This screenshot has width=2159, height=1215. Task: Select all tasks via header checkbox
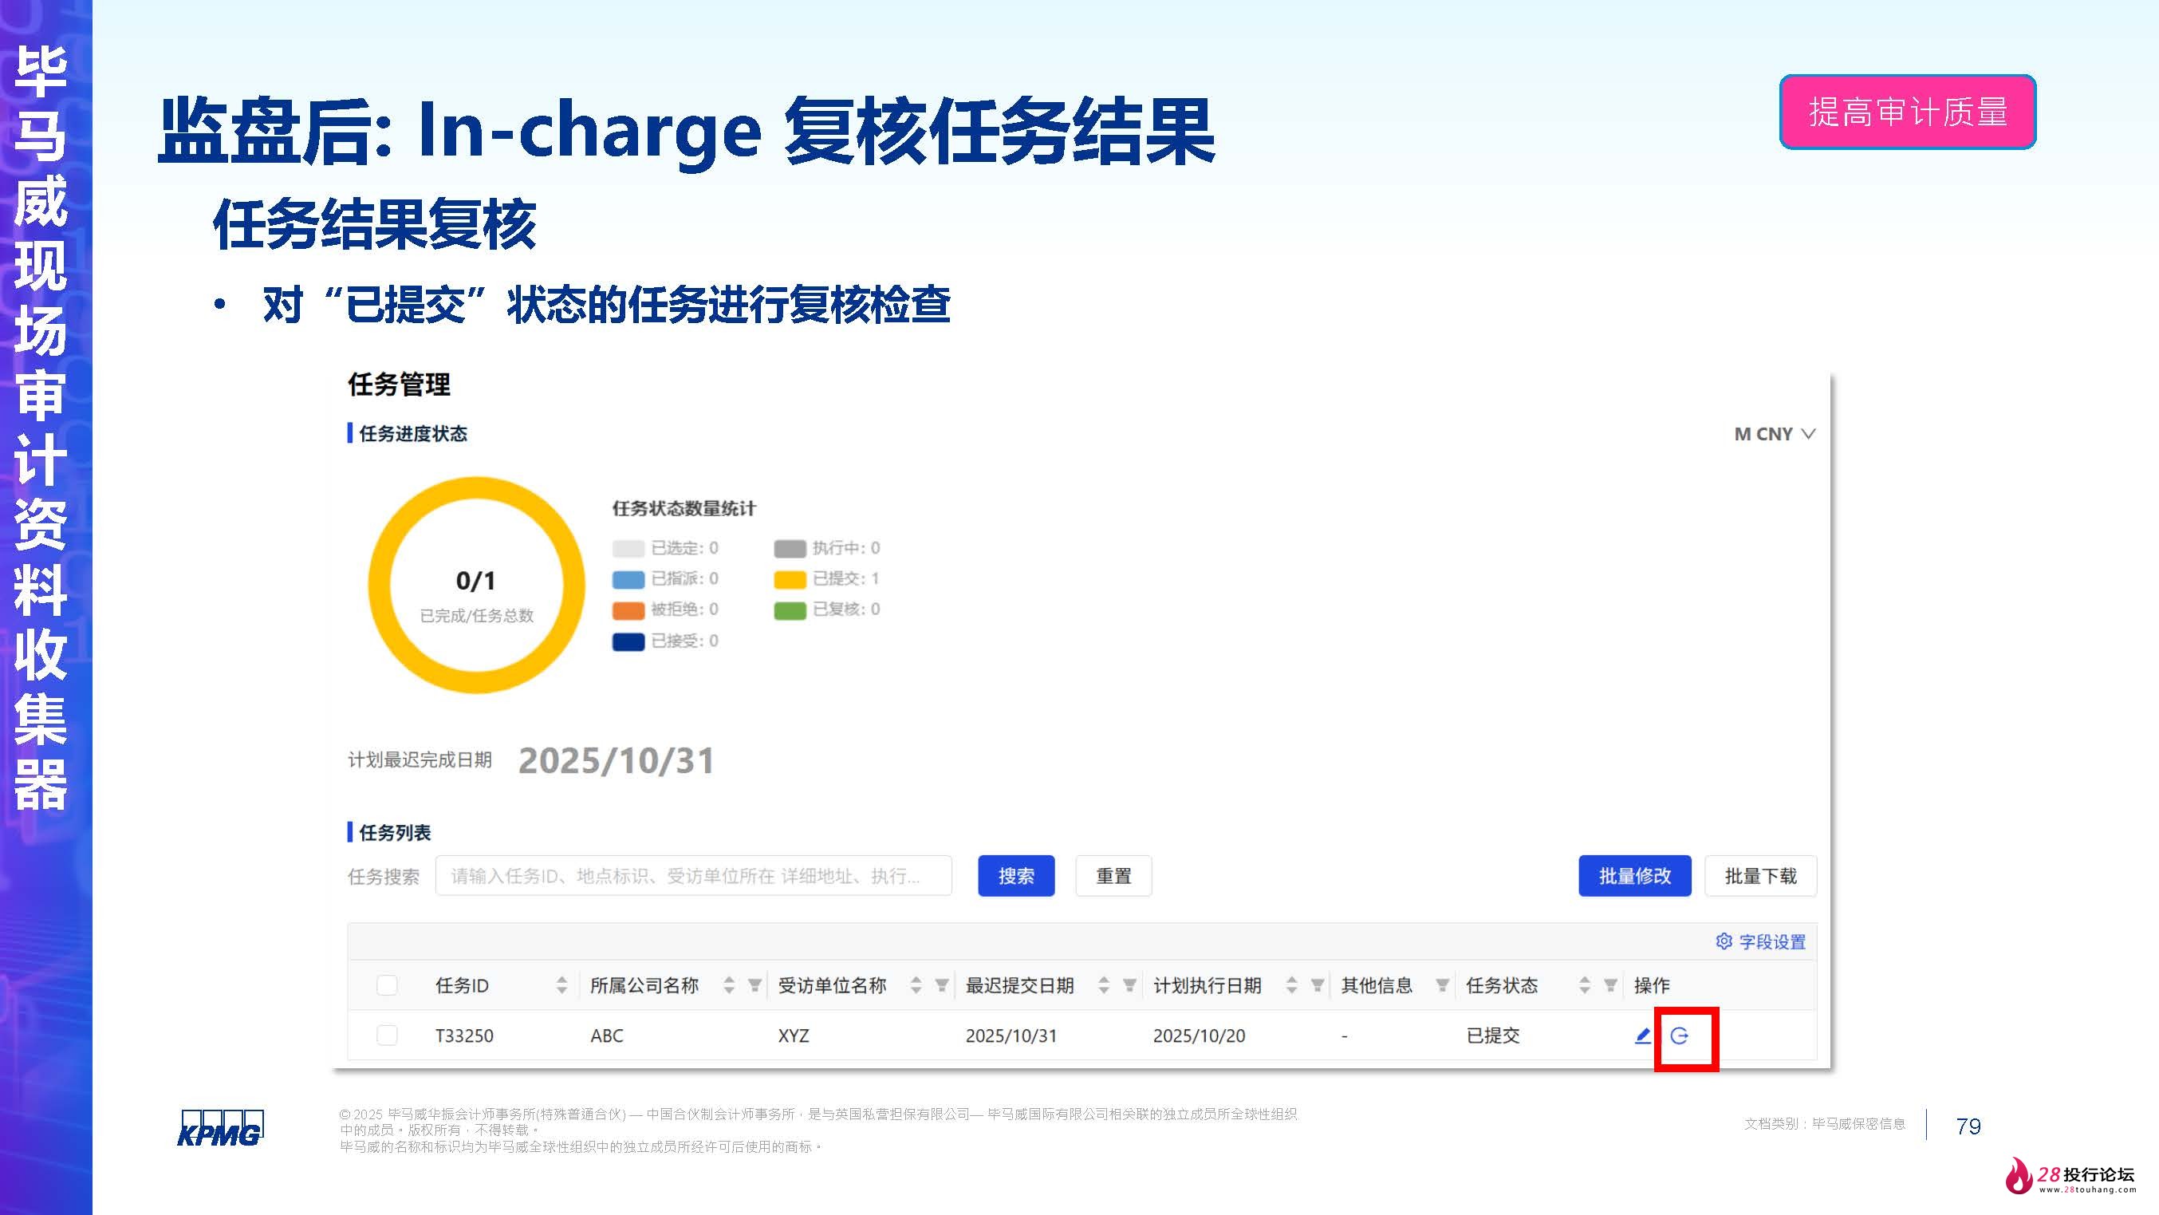pos(387,986)
